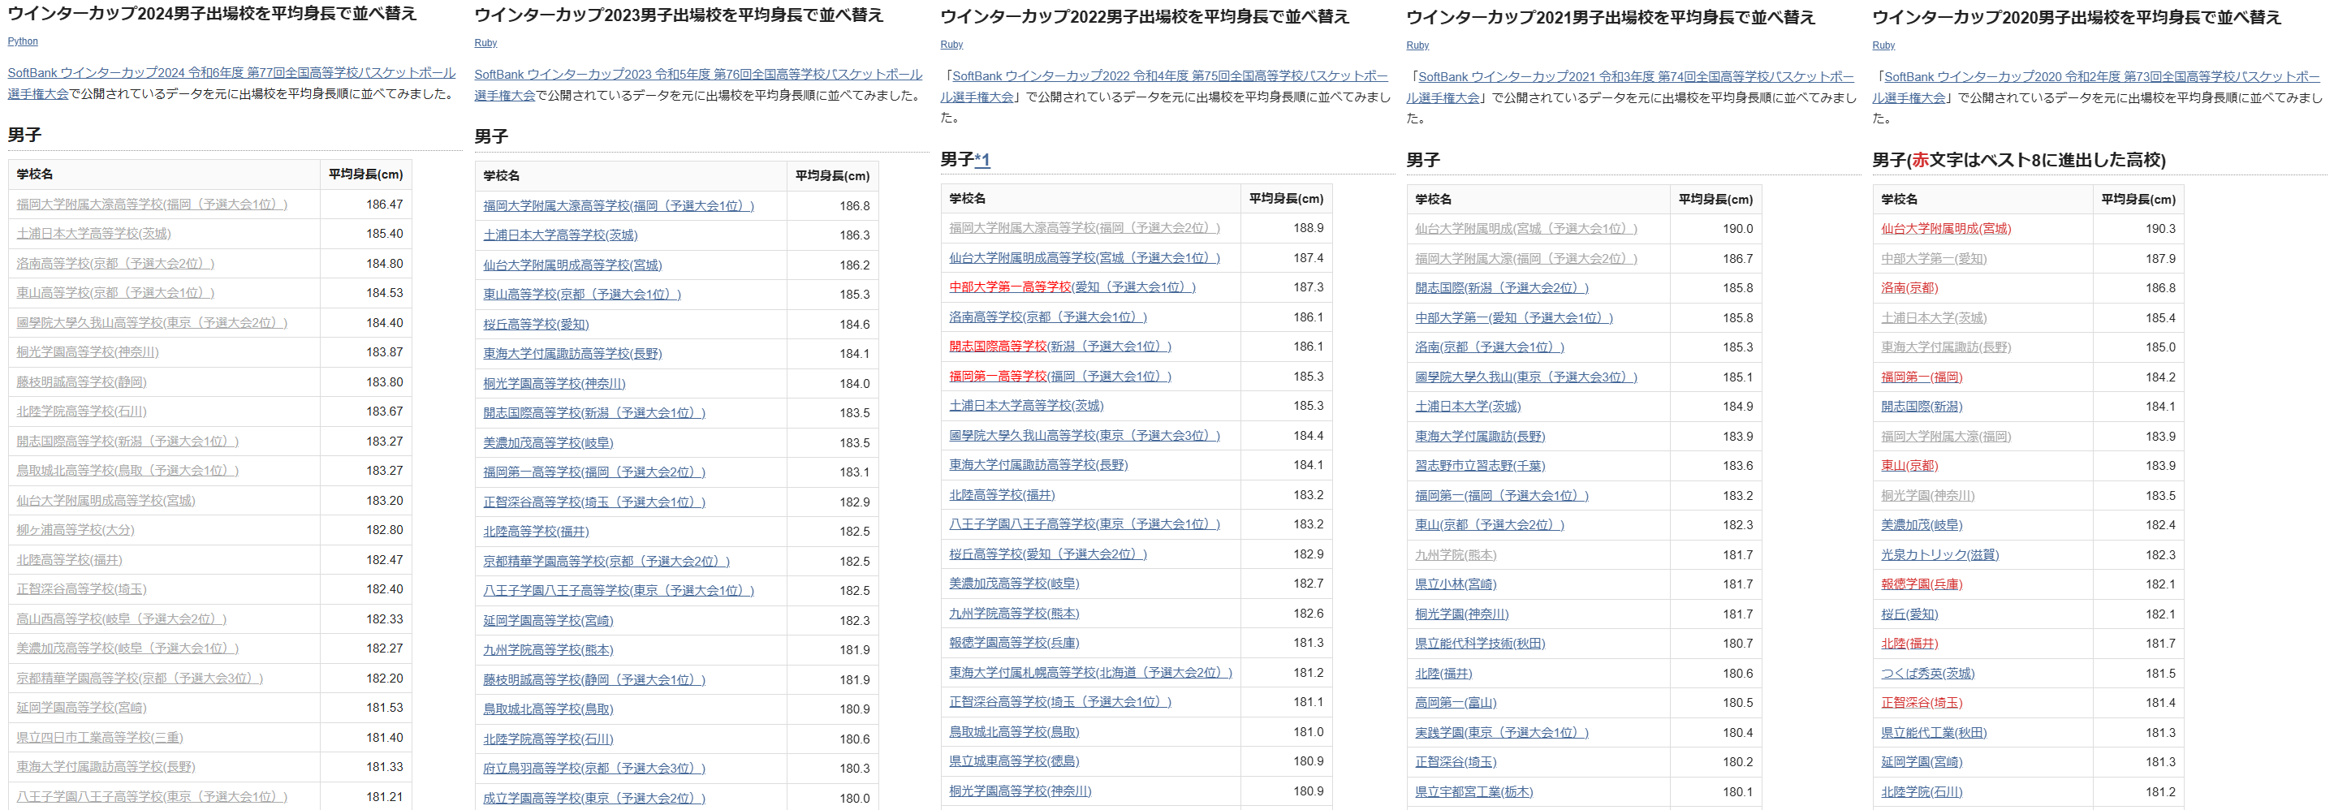Open the 実践学園(東京) school link

(1501, 733)
